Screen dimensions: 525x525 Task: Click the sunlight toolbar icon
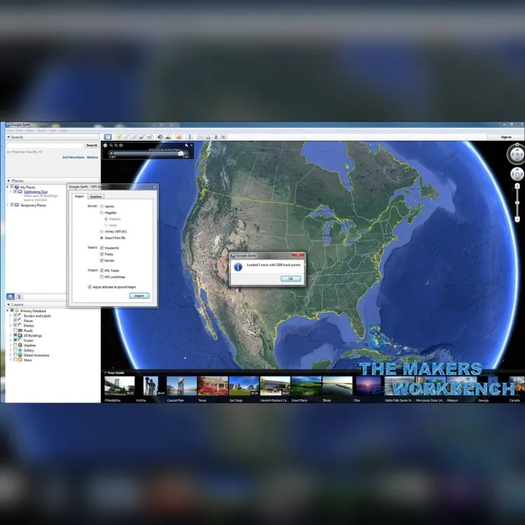(x=168, y=137)
